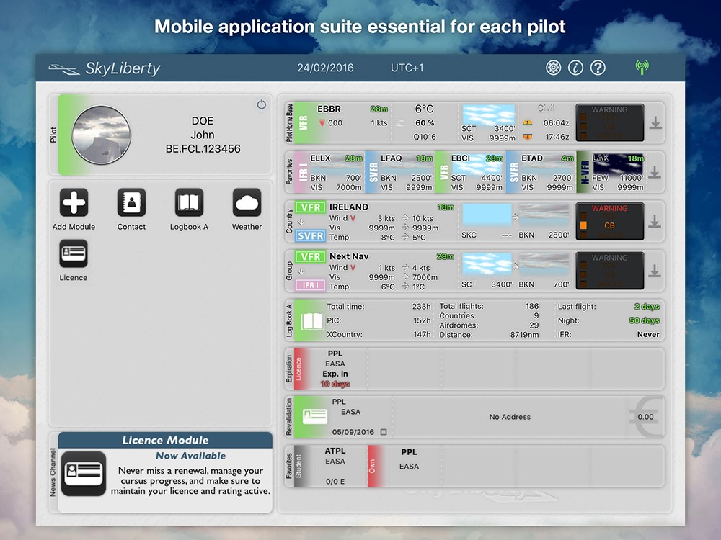Click the Q1016 pressure value

(425, 137)
